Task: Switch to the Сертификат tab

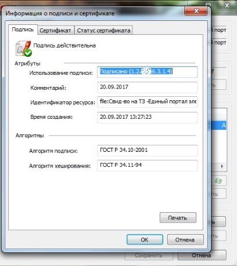Action: click(x=55, y=30)
